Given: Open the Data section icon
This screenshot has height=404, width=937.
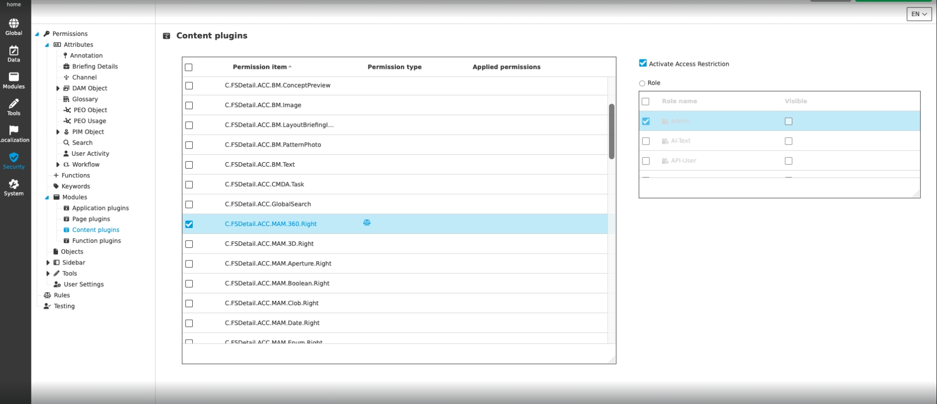Looking at the screenshot, I should (x=14, y=51).
